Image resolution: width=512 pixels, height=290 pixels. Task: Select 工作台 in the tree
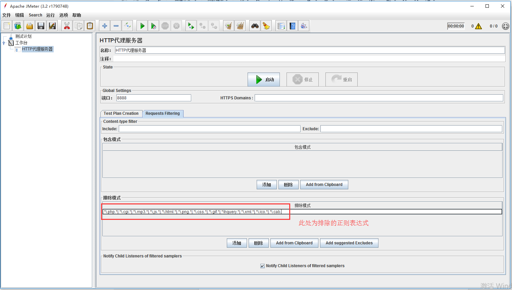21,43
